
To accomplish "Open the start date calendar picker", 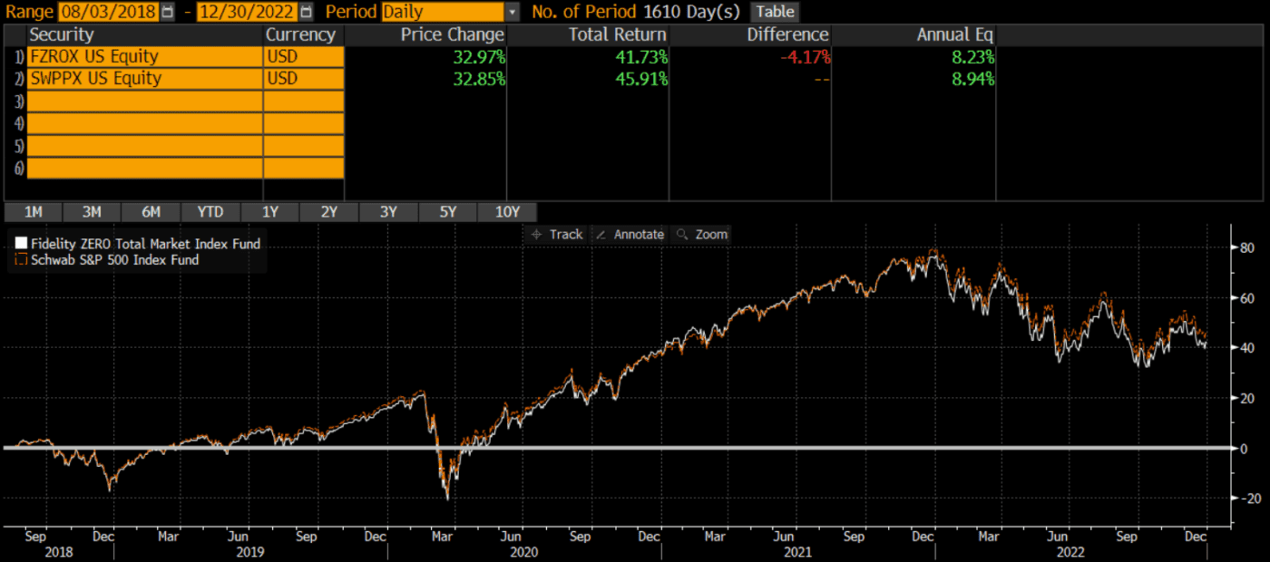I will (x=167, y=12).
